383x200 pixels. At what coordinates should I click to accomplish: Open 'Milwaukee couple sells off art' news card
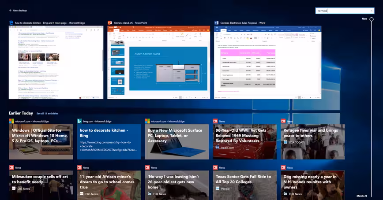click(x=41, y=185)
